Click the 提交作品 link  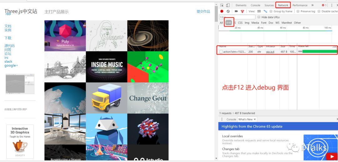[x=203, y=11]
